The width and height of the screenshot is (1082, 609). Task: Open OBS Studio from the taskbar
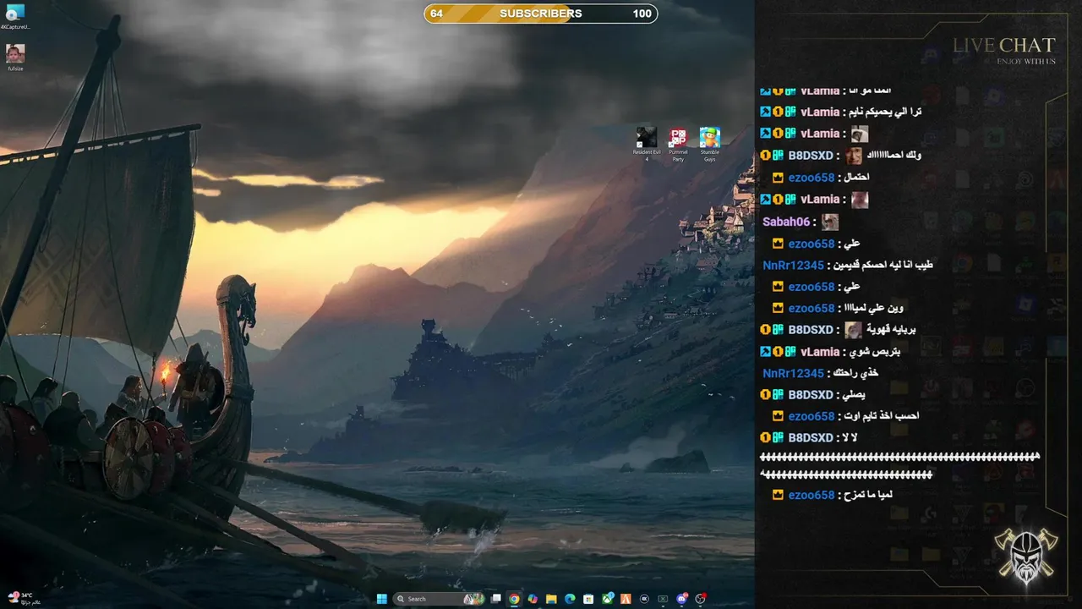(x=701, y=599)
